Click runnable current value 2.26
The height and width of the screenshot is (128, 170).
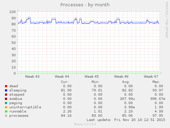tap(67, 111)
